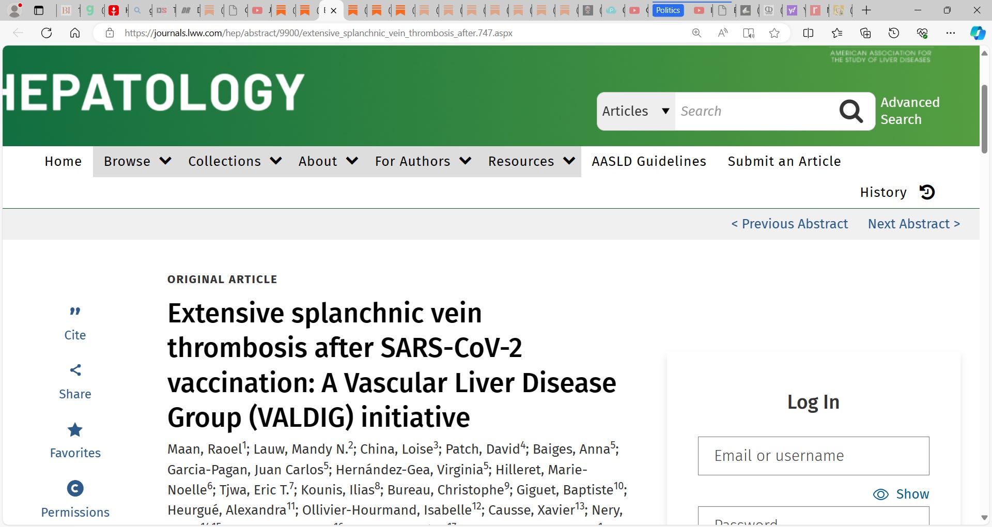Expand the Resources menu
992x527 pixels.
tap(531, 161)
